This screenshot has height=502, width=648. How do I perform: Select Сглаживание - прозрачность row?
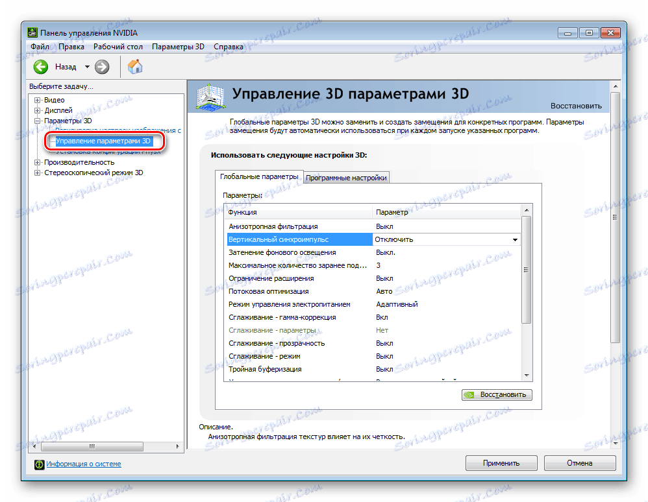[x=373, y=343]
